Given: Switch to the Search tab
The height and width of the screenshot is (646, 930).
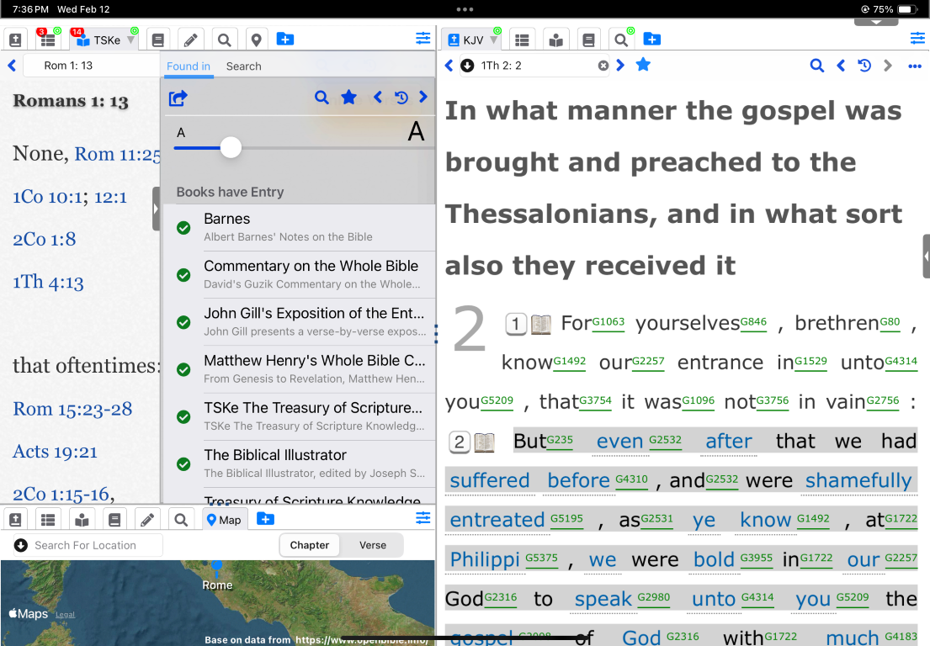Looking at the screenshot, I should click(243, 66).
